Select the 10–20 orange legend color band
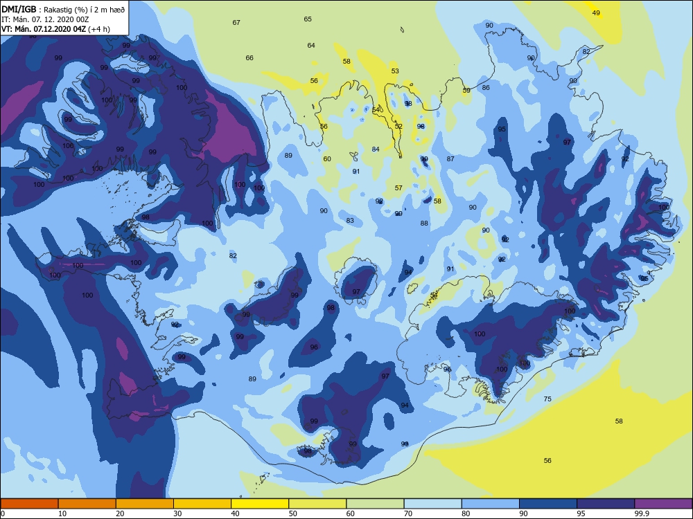Viewport: 693px width, 519px height. tap(87, 504)
